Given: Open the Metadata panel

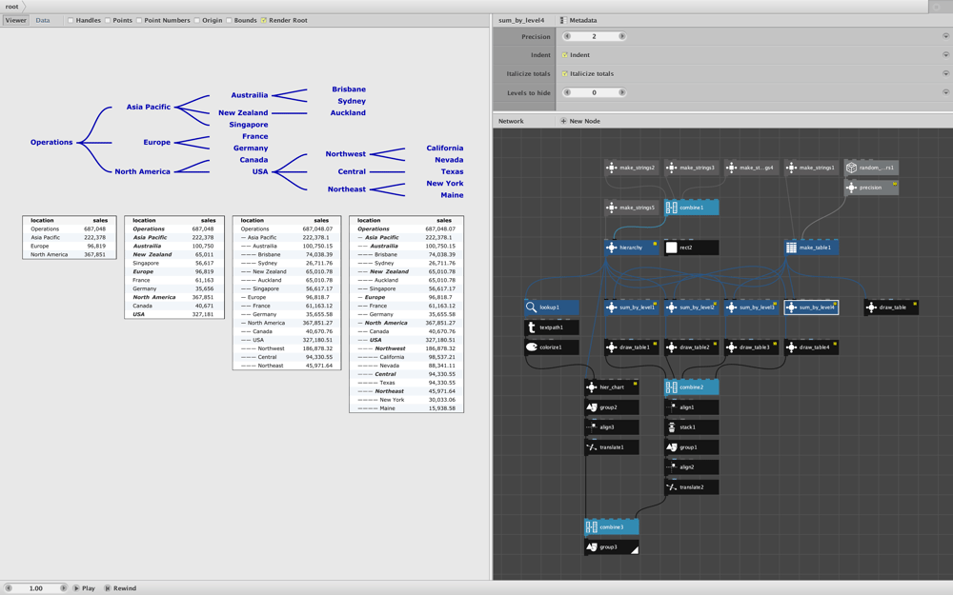Looking at the screenshot, I should click(578, 21).
